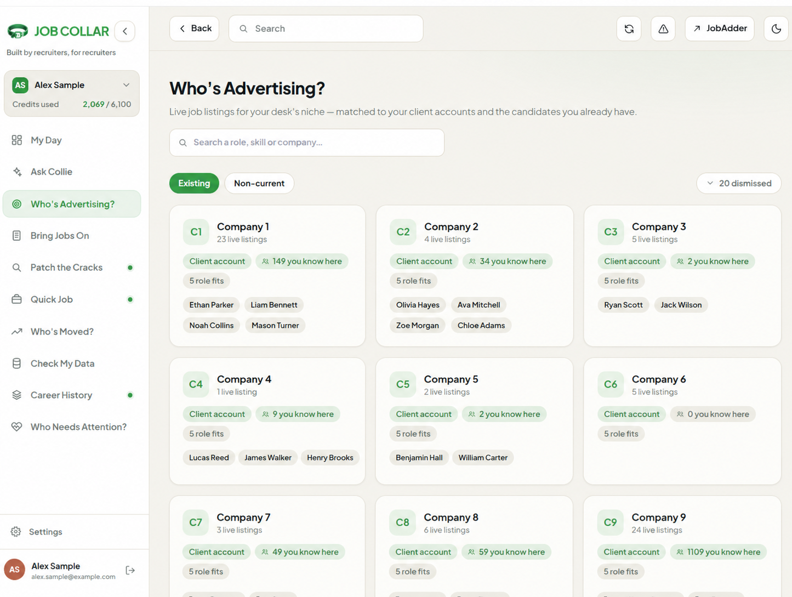Go to Bring Jobs On
The width and height of the screenshot is (792, 597).
[72, 236]
